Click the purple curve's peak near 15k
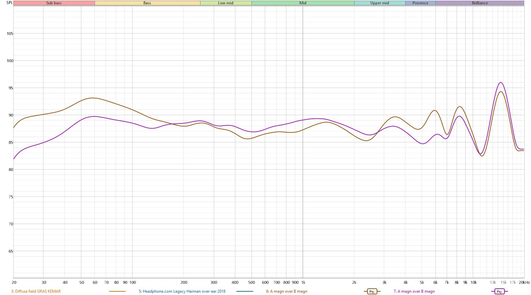Image resolution: width=531 pixels, height=295 pixels. pyautogui.click(x=501, y=82)
